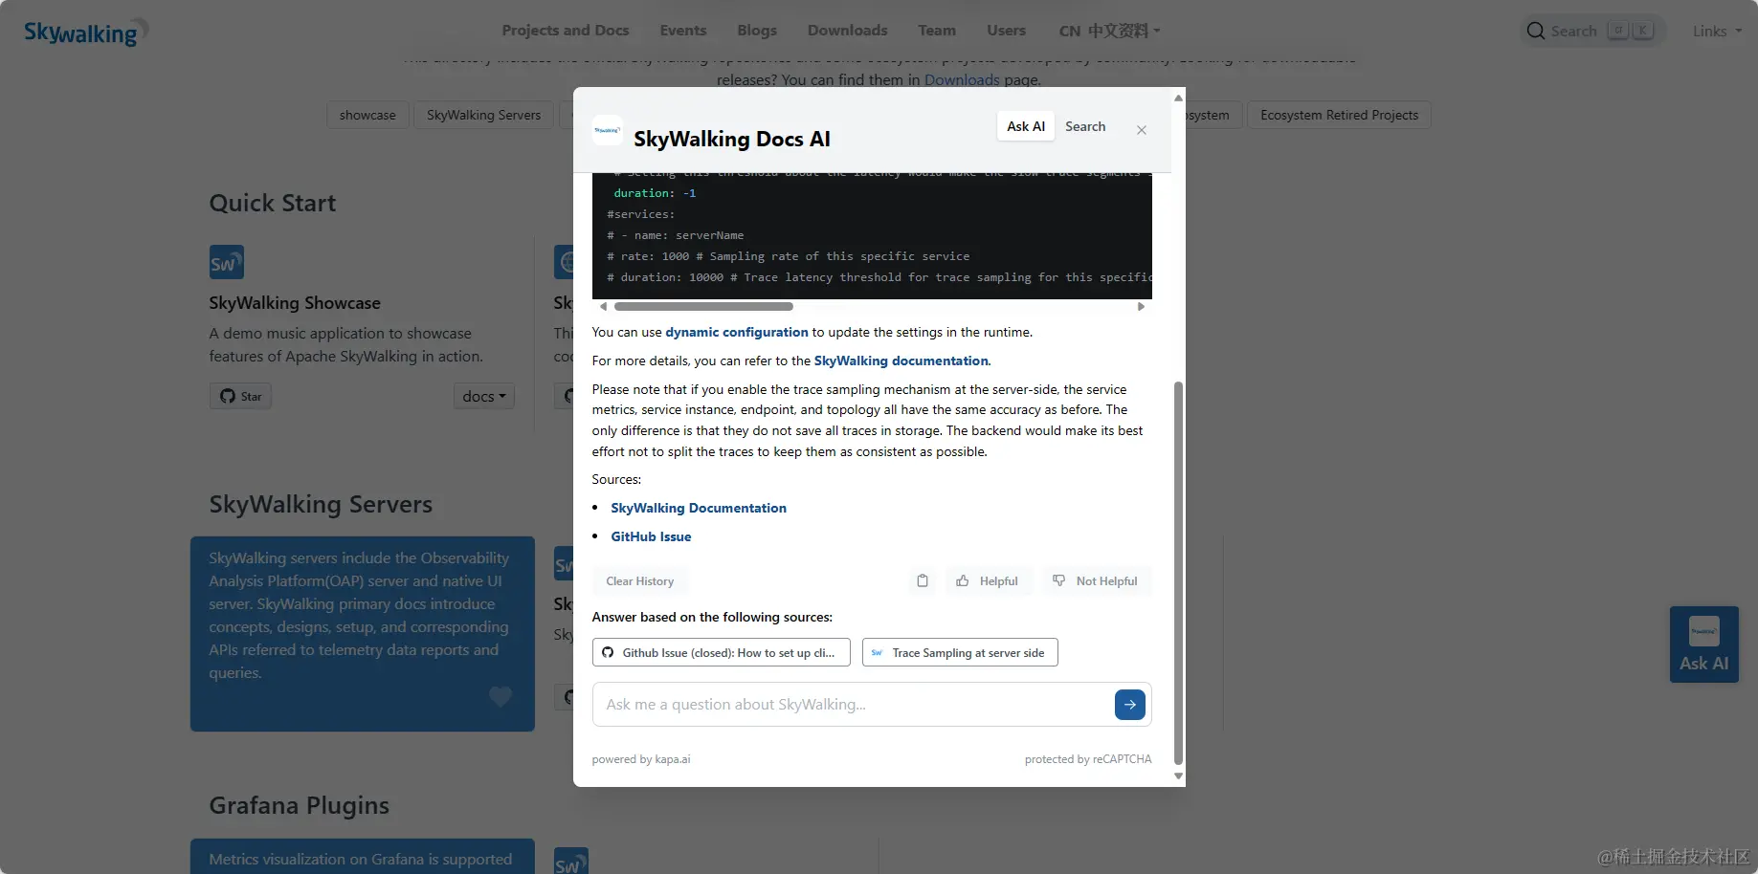Click the SkyWalking Docs AI logo icon
The height and width of the screenshot is (874, 1758).
(608, 130)
